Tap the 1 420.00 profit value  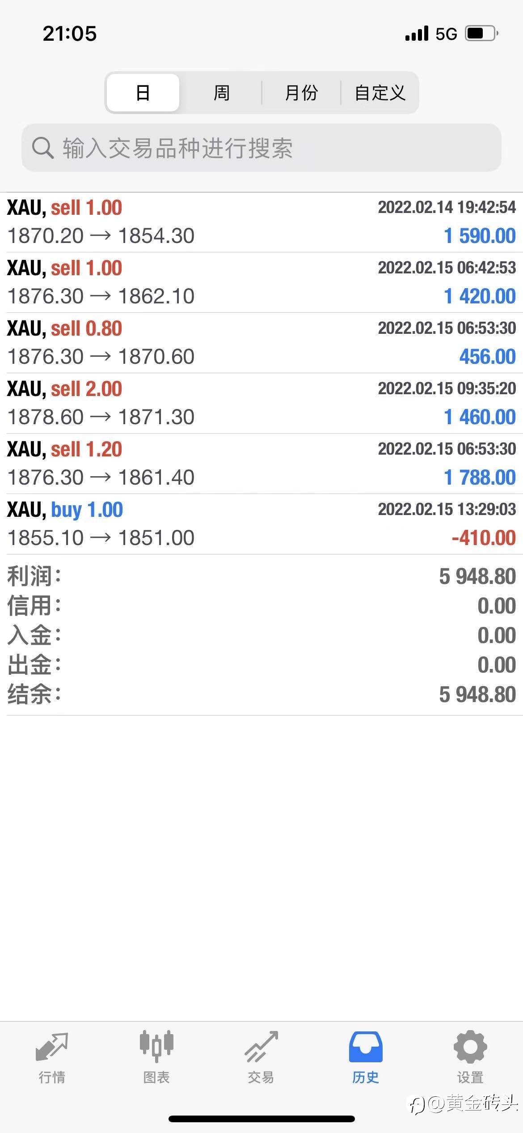480,296
